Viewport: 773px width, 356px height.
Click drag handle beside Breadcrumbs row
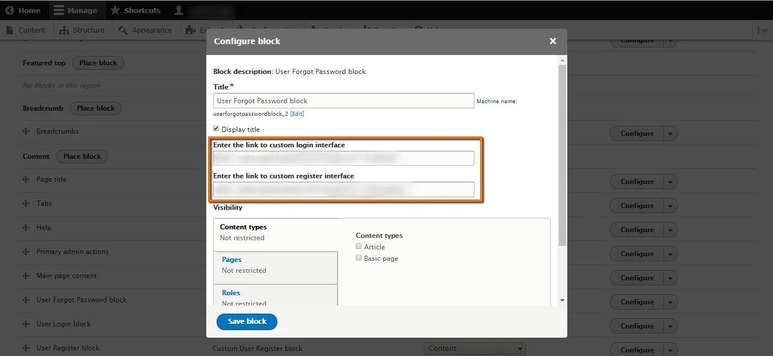point(26,131)
